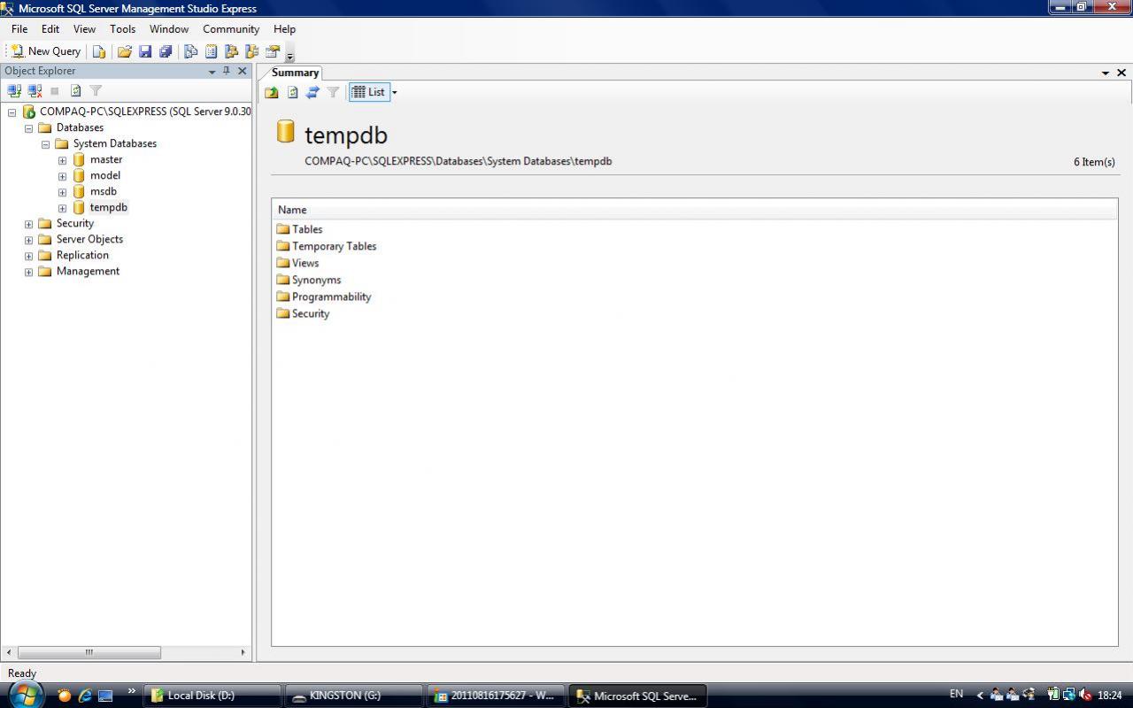
Task: Click the Refresh icon in Summary toolbar
Action: tap(292, 92)
